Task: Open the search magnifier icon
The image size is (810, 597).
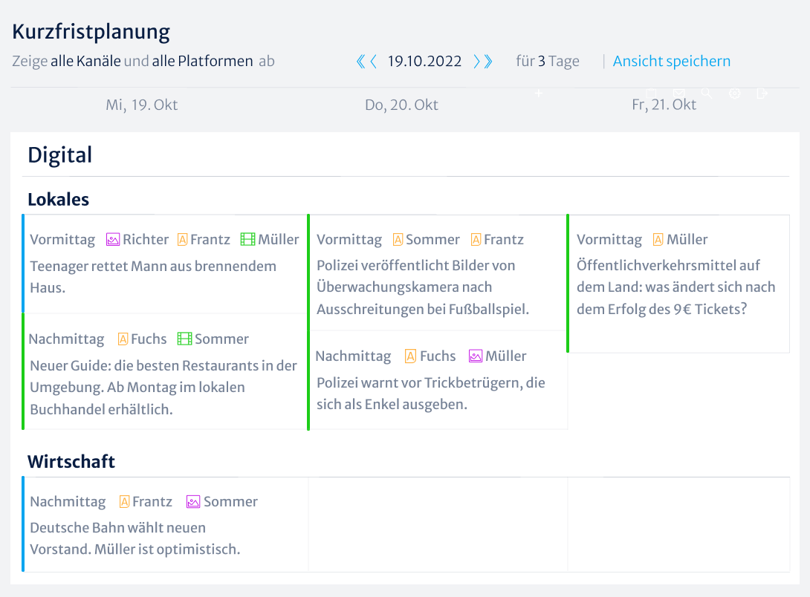Action: [x=707, y=93]
